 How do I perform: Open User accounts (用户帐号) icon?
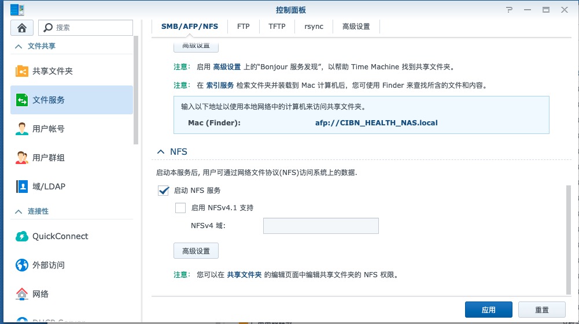pyautogui.click(x=22, y=129)
